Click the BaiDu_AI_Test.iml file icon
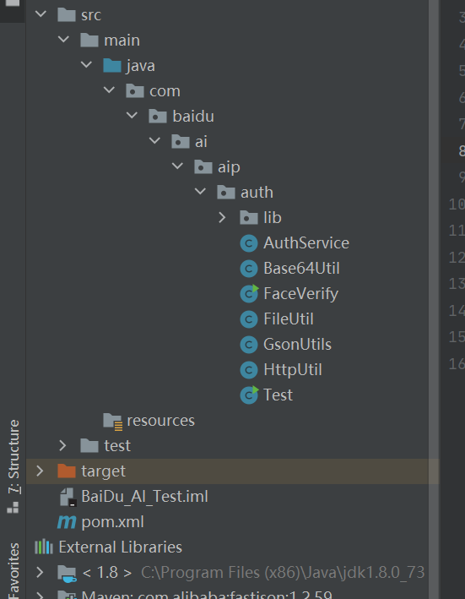Viewport: 465px width, 599px height. (68, 497)
